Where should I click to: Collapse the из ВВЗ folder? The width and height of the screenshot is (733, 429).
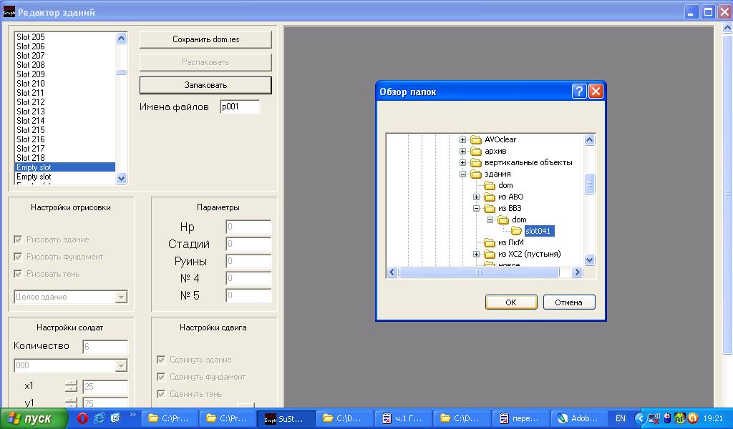pyautogui.click(x=476, y=208)
